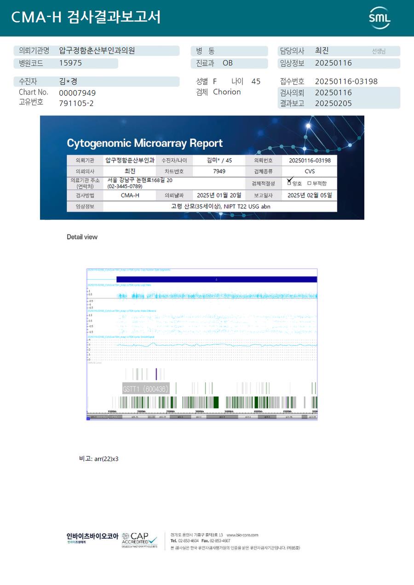414x585 pixels.
Task: Click 의뢰기관 cell 압구정함춘산부인과 in table
Action: pyautogui.click(x=130, y=160)
